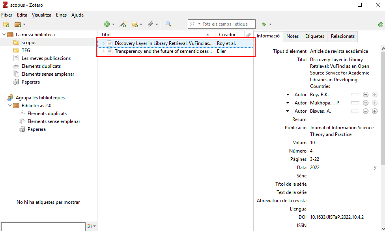
Task: Open the Visualitza menu
Action: coord(41,15)
